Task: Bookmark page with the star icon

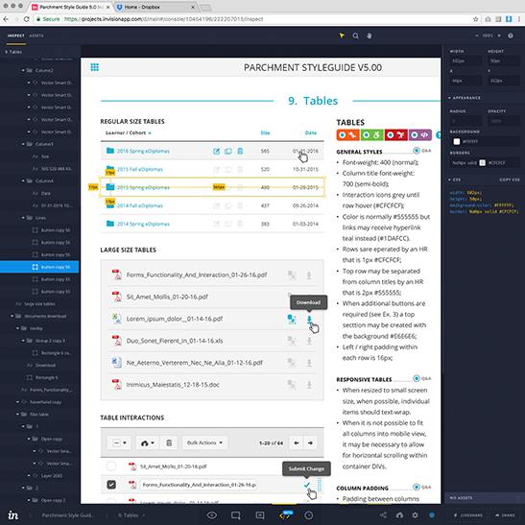Action: 475,19
